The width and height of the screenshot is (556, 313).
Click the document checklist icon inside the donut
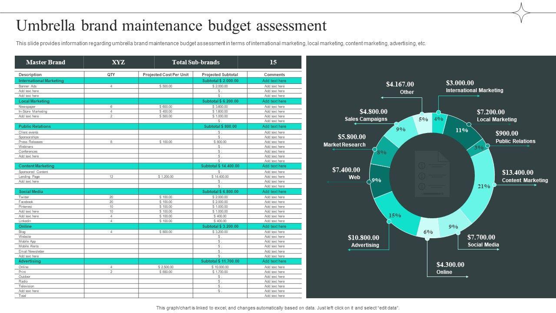[432, 173]
